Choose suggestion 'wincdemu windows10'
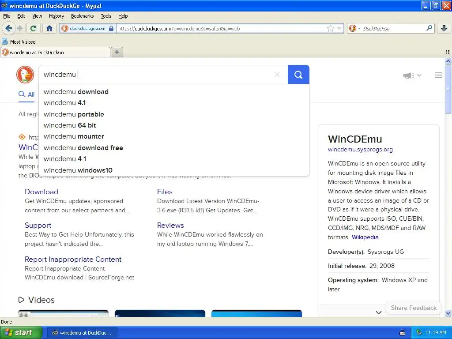The image size is (452, 339). pyautogui.click(x=174, y=170)
